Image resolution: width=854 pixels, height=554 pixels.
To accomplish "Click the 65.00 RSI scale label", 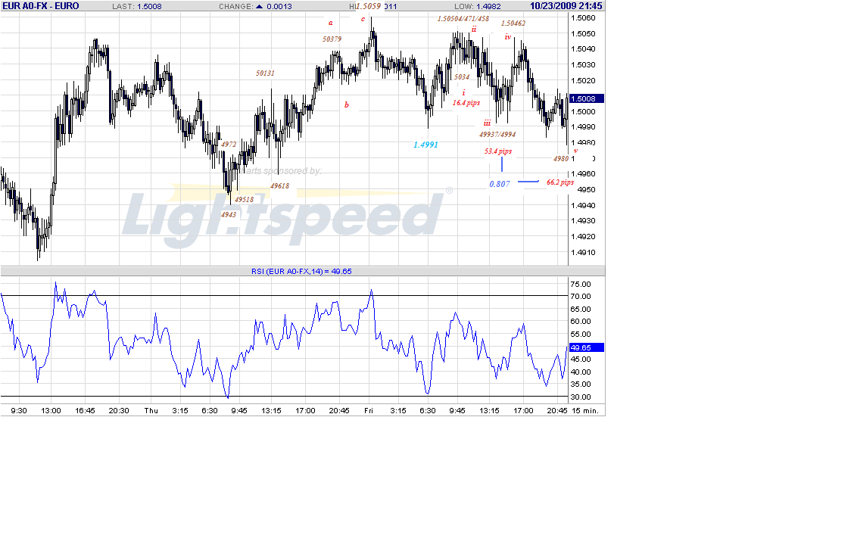I will point(580,309).
